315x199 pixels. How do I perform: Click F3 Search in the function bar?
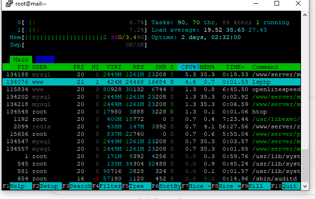coord(77,186)
